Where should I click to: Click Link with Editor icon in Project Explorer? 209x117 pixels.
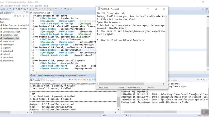tap(18, 16)
